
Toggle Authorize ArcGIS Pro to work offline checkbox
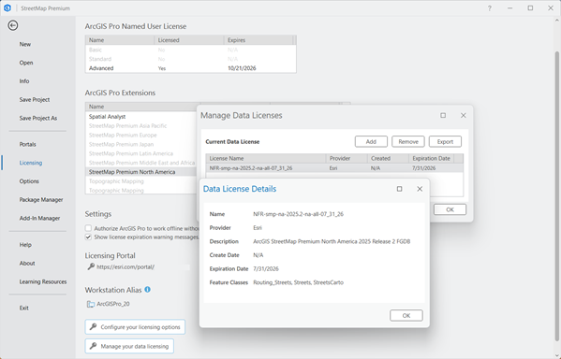click(88, 228)
